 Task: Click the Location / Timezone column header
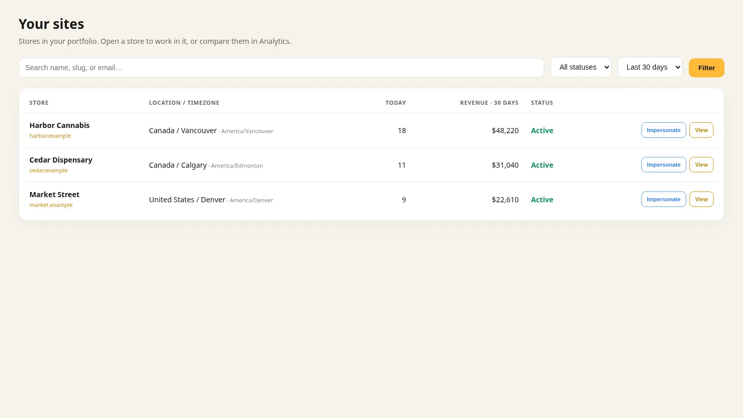tap(184, 103)
